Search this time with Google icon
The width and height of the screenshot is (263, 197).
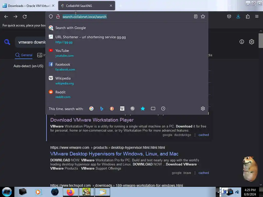[x=91, y=109]
